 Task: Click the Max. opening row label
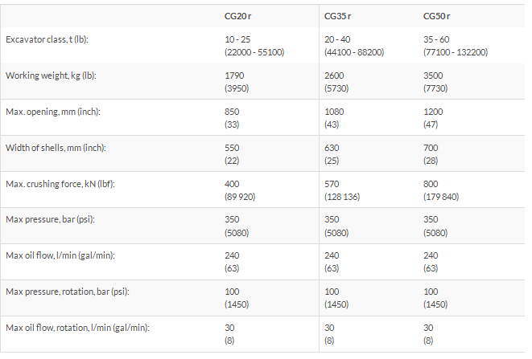[x=52, y=112]
